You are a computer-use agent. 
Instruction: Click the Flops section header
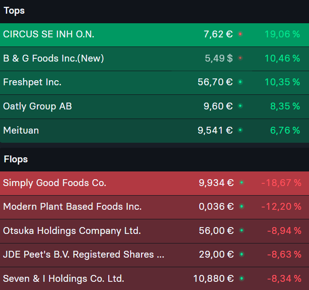tap(16, 159)
